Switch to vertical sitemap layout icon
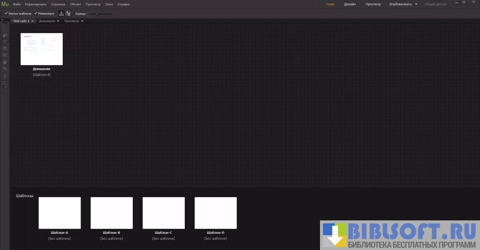This screenshot has height=250, width=480. coord(68,13)
